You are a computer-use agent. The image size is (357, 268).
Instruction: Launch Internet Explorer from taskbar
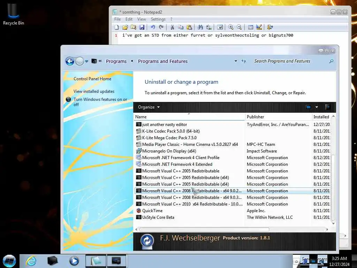pyautogui.click(x=31, y=261)
